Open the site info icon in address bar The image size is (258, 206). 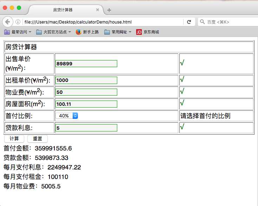click(x=18, y=22)
